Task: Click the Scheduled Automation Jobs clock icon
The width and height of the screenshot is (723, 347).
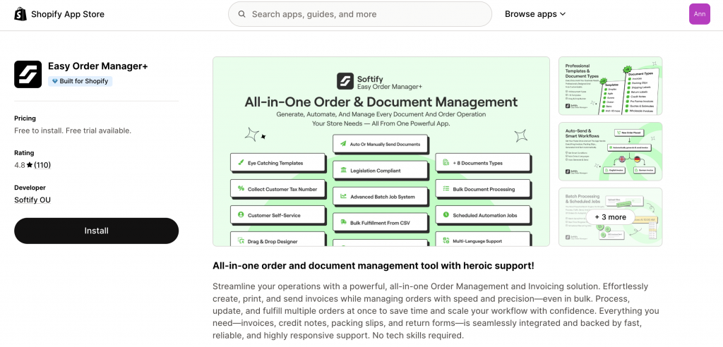Action: click(446, 214)
